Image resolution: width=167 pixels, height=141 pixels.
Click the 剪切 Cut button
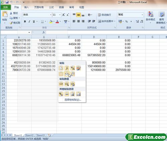(14, 13)
